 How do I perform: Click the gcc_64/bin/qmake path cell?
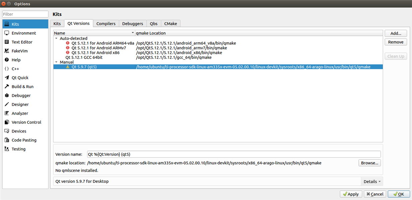tap(174, 57)
